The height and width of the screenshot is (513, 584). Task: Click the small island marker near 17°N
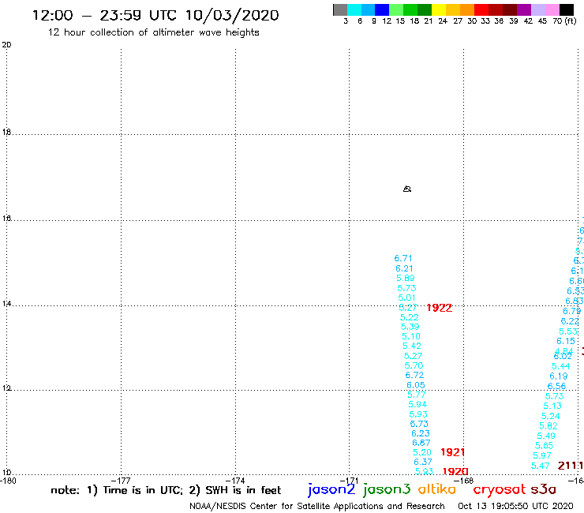(x=407, y=189)
